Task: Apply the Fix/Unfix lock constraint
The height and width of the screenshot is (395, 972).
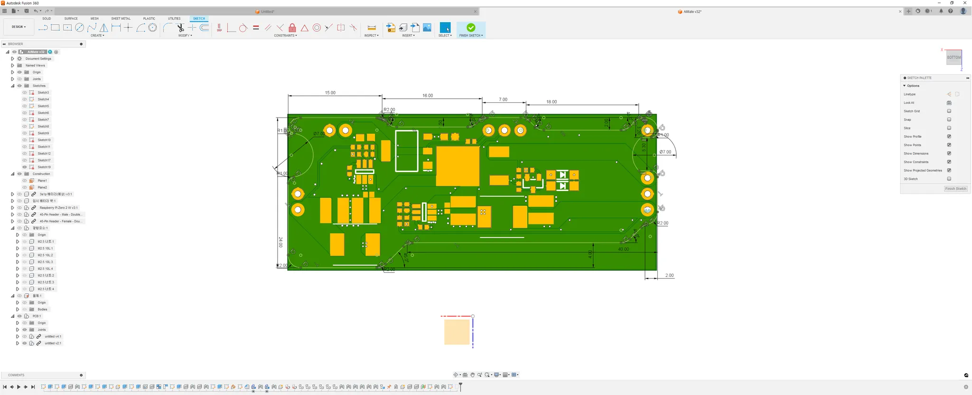Action: [292, 28]
